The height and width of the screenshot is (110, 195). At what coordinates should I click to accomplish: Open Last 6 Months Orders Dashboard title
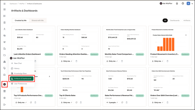[27, 54]
